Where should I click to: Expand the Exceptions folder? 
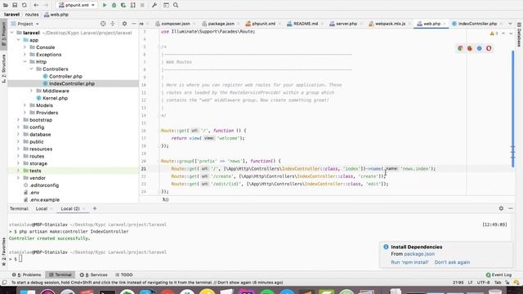(x=25, y=55)
